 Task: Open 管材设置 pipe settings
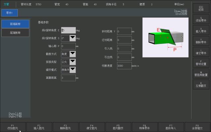coord(201,63)
